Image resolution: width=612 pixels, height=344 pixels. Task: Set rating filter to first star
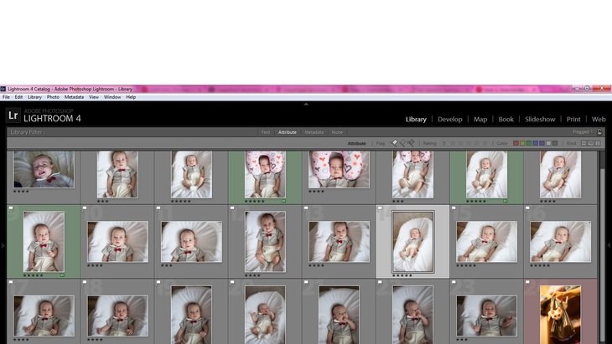tap(454, 143)
